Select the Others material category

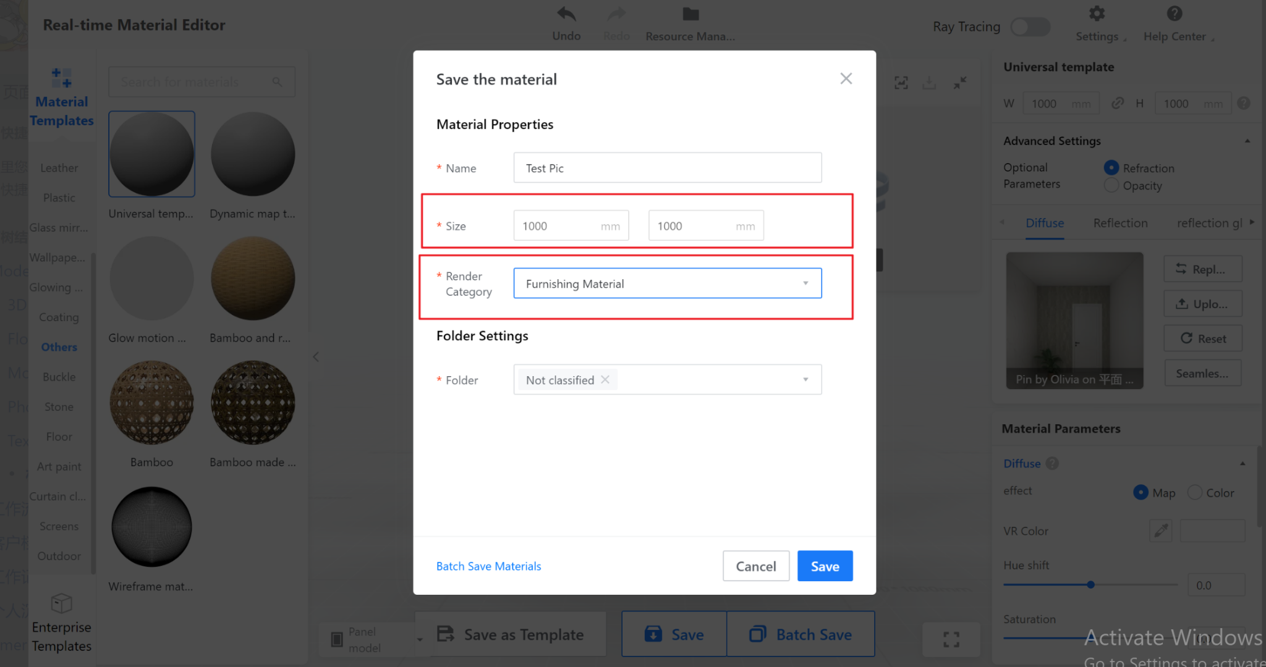[x=59, y=347]
